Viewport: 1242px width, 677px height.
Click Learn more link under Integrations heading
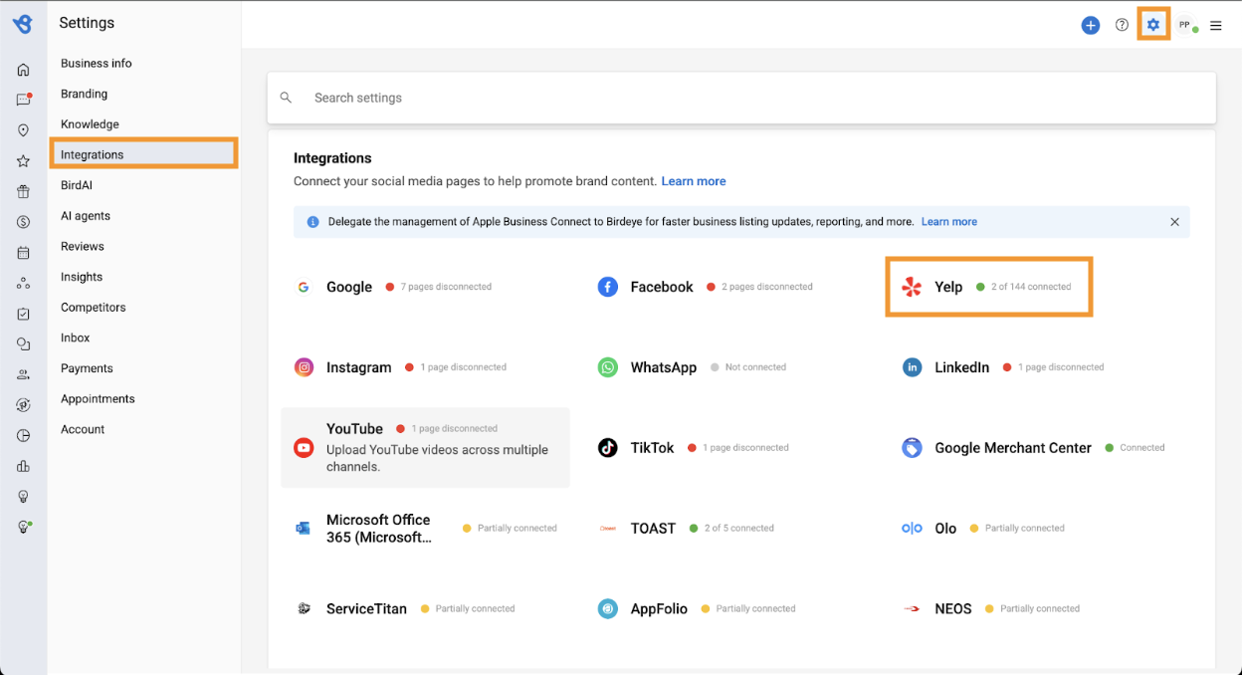coord(694,181)
